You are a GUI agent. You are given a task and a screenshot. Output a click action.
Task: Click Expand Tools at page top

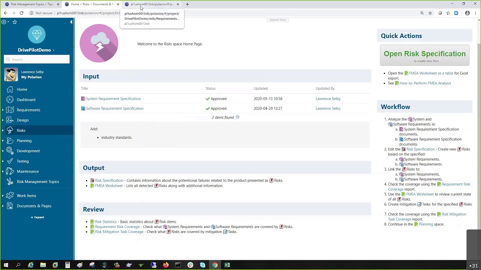(278, 20)
